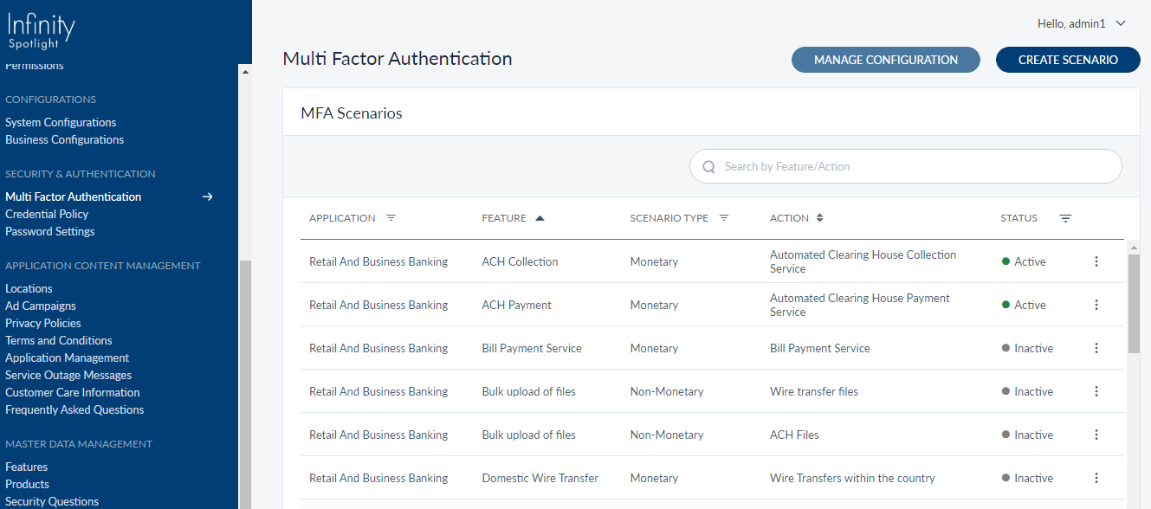The image size is (1151, 509).
Task: Click the Action column sort icon
Action: pos(819,218)
